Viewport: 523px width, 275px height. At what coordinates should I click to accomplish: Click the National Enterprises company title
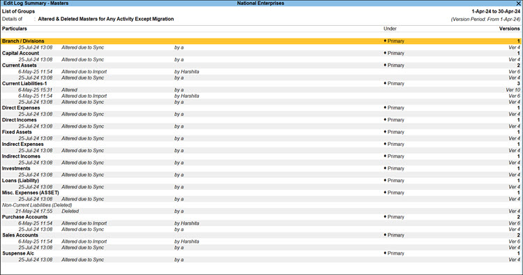click(261, 3)
